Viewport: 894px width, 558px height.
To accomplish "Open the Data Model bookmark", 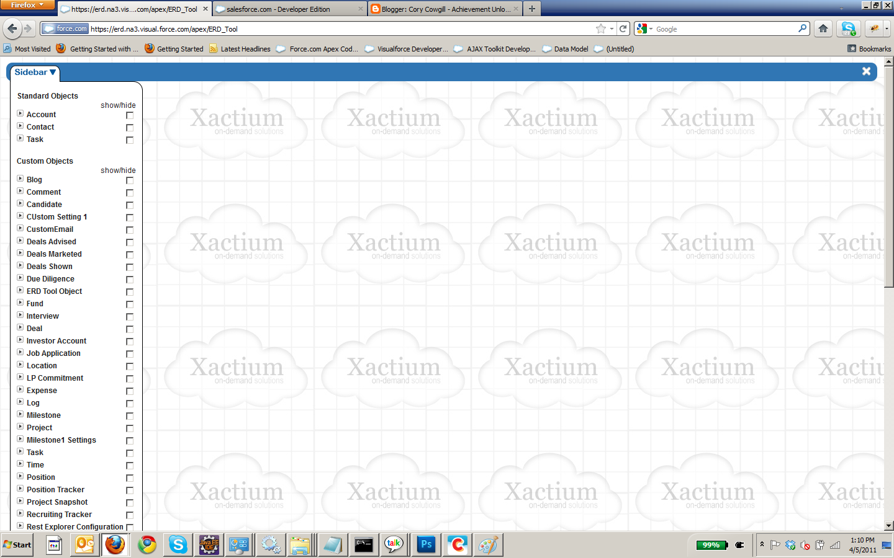I will [566, 49].
